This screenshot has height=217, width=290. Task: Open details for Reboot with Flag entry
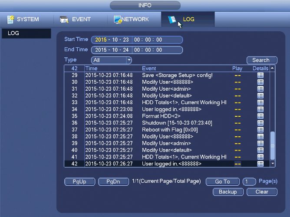[x=260, y=130]
